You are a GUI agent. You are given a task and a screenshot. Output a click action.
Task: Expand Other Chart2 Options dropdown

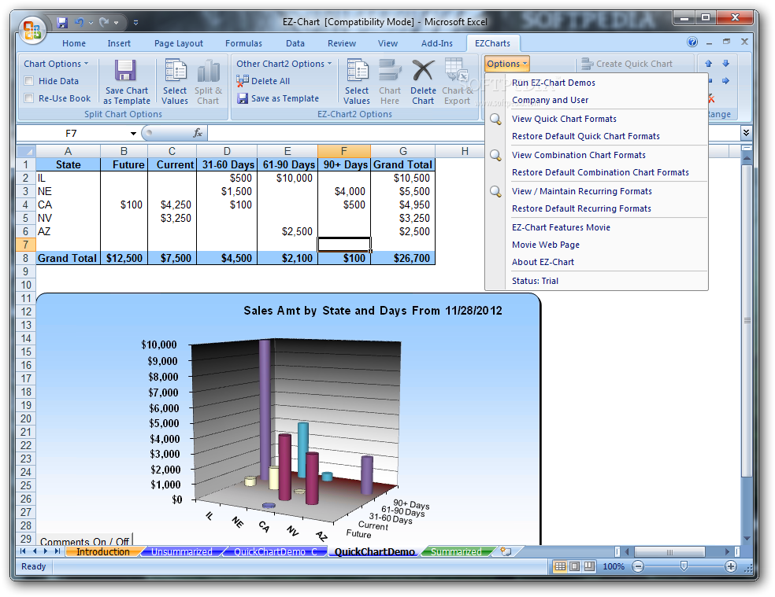[284, 64]
